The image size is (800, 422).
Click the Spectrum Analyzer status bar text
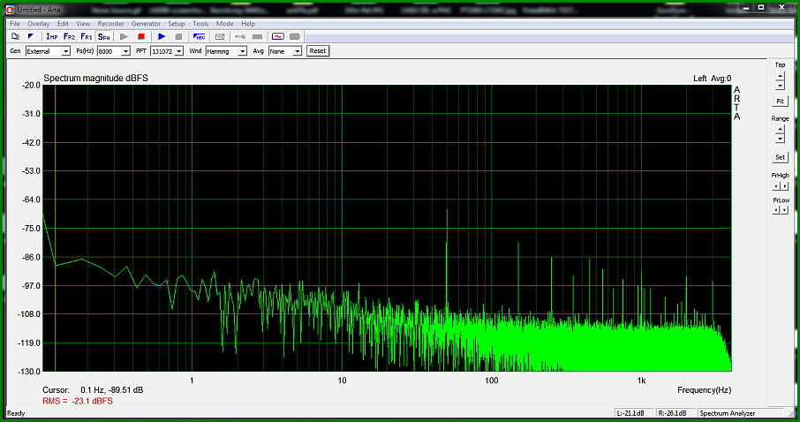(728, 413)
